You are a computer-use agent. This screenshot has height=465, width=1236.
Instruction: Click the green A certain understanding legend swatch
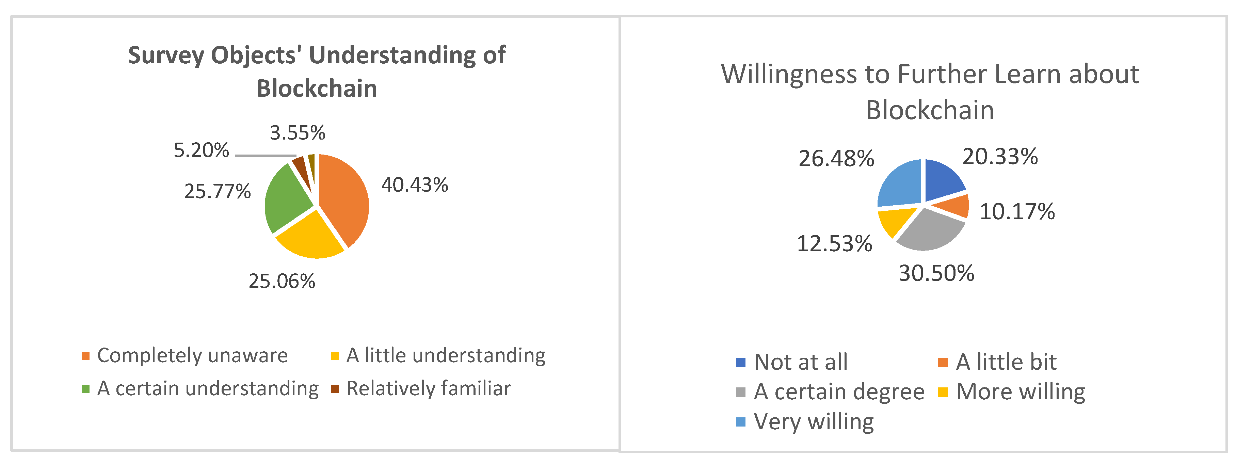[85, 389]
